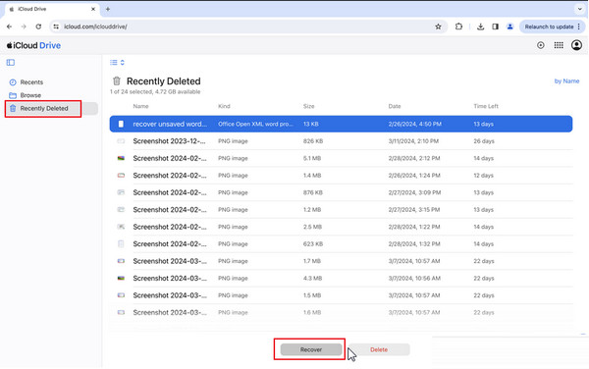Screen dimensions: 589x369
Task: Open the Chrome profile avatar
Action: pyautogui.click(x=509, y=26)
